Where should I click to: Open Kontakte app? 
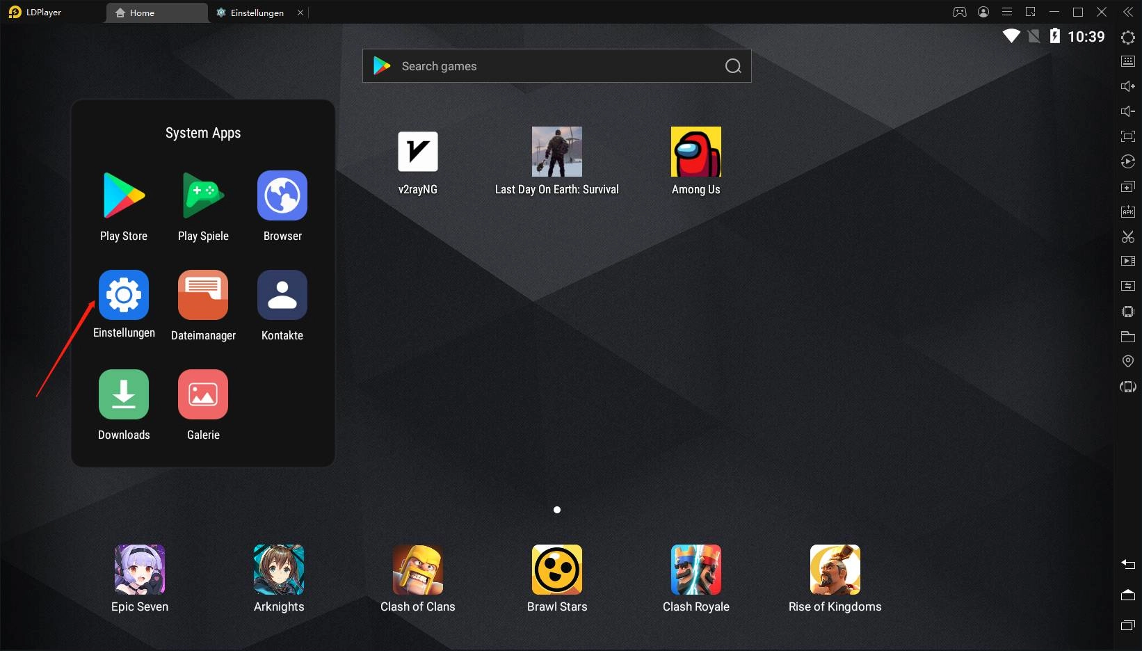[282, 306]
